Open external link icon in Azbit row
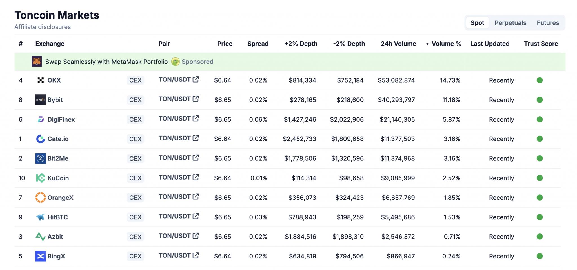 click(196, 236)
